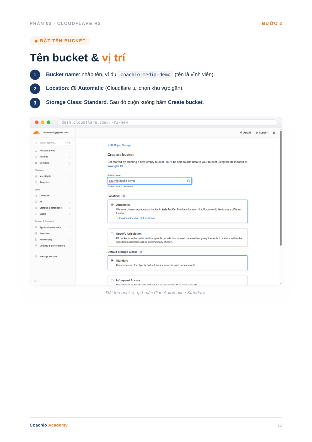The image size is (312, 442).
Task: Select the Specify jurisdiction radio button
Action: (x=112, y=234)
